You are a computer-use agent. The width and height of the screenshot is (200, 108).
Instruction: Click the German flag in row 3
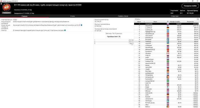[x=168, y=28]
